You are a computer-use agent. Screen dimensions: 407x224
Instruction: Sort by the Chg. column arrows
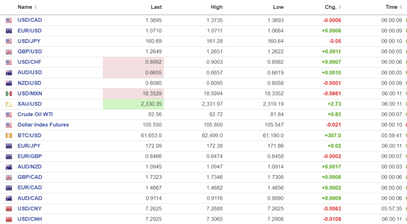[x=340, y=7]
